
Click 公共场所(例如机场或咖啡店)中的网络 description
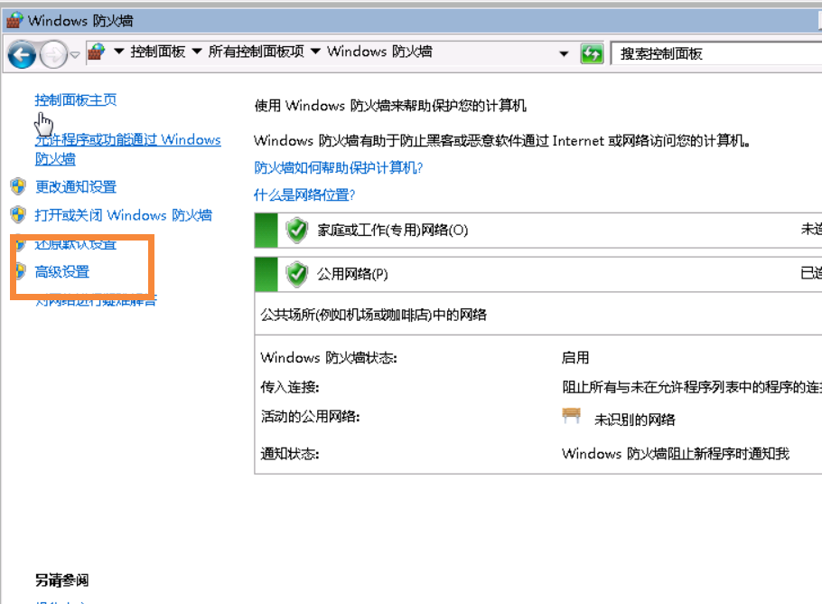pyautogui.click(x=374, y=315)
